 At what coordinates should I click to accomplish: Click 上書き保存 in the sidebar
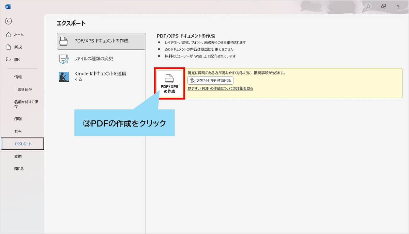pos(23,89)
